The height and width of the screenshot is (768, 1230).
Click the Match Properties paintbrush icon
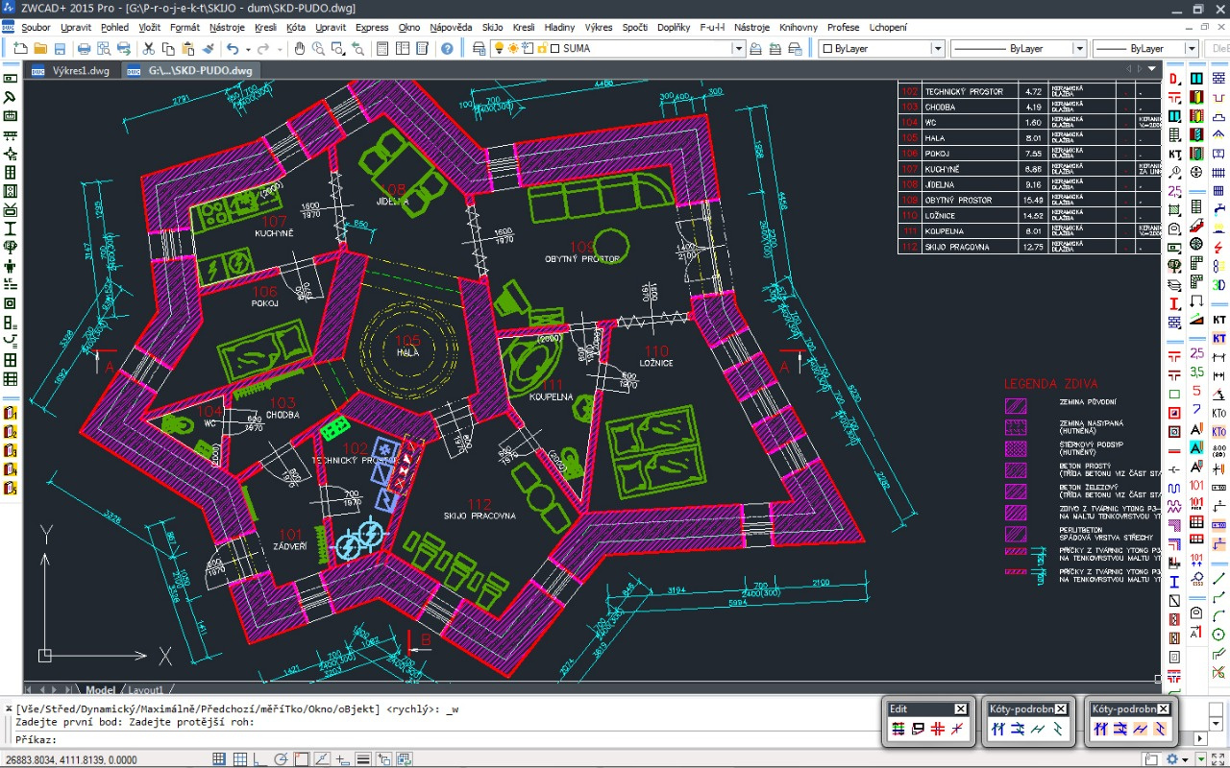[209, 48]
